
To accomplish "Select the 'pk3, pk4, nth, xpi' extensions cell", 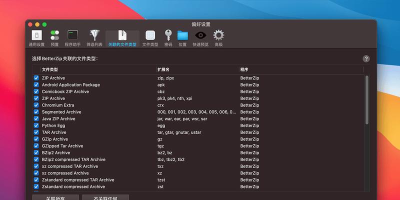I will (175, 98).
